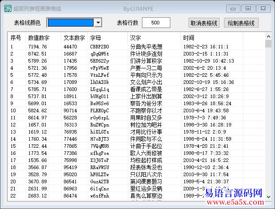The image size is (275, 209).
Task: Click the app icon in title bar
Action: click(x=8, y=8)
